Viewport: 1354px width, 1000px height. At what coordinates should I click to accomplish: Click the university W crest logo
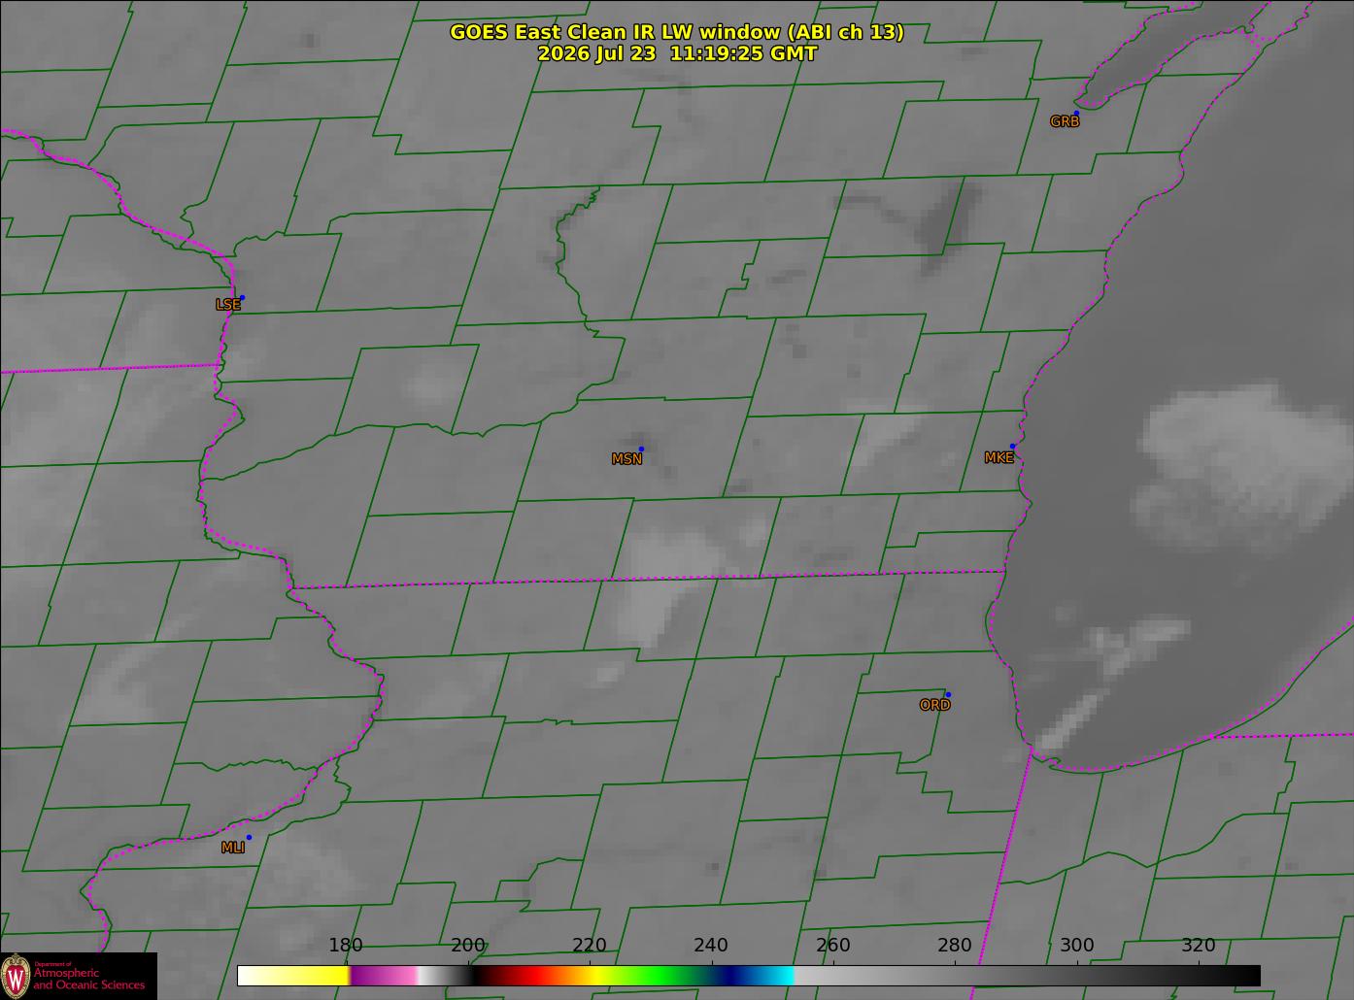[x=16, y=975]
